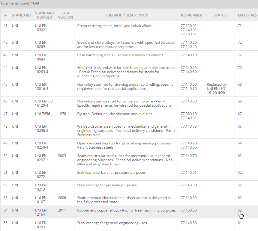Open materials link 61 for UNI EN 10293
This screenshot has width=258, height=231.
pyautogui.click(x=239, y=223)
